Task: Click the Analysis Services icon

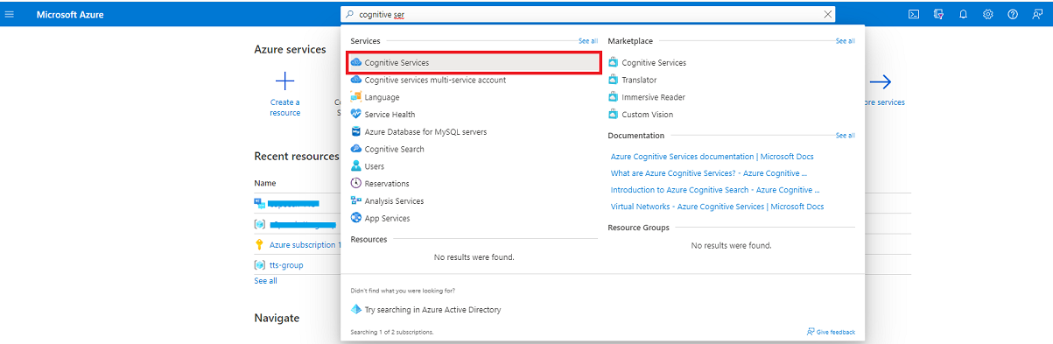Action: (355, 201)
